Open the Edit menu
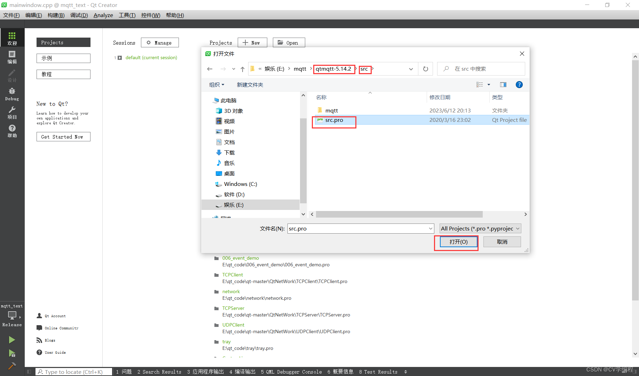Image resolution: width=639 pixels, height=376 pixels. point(34,15)
